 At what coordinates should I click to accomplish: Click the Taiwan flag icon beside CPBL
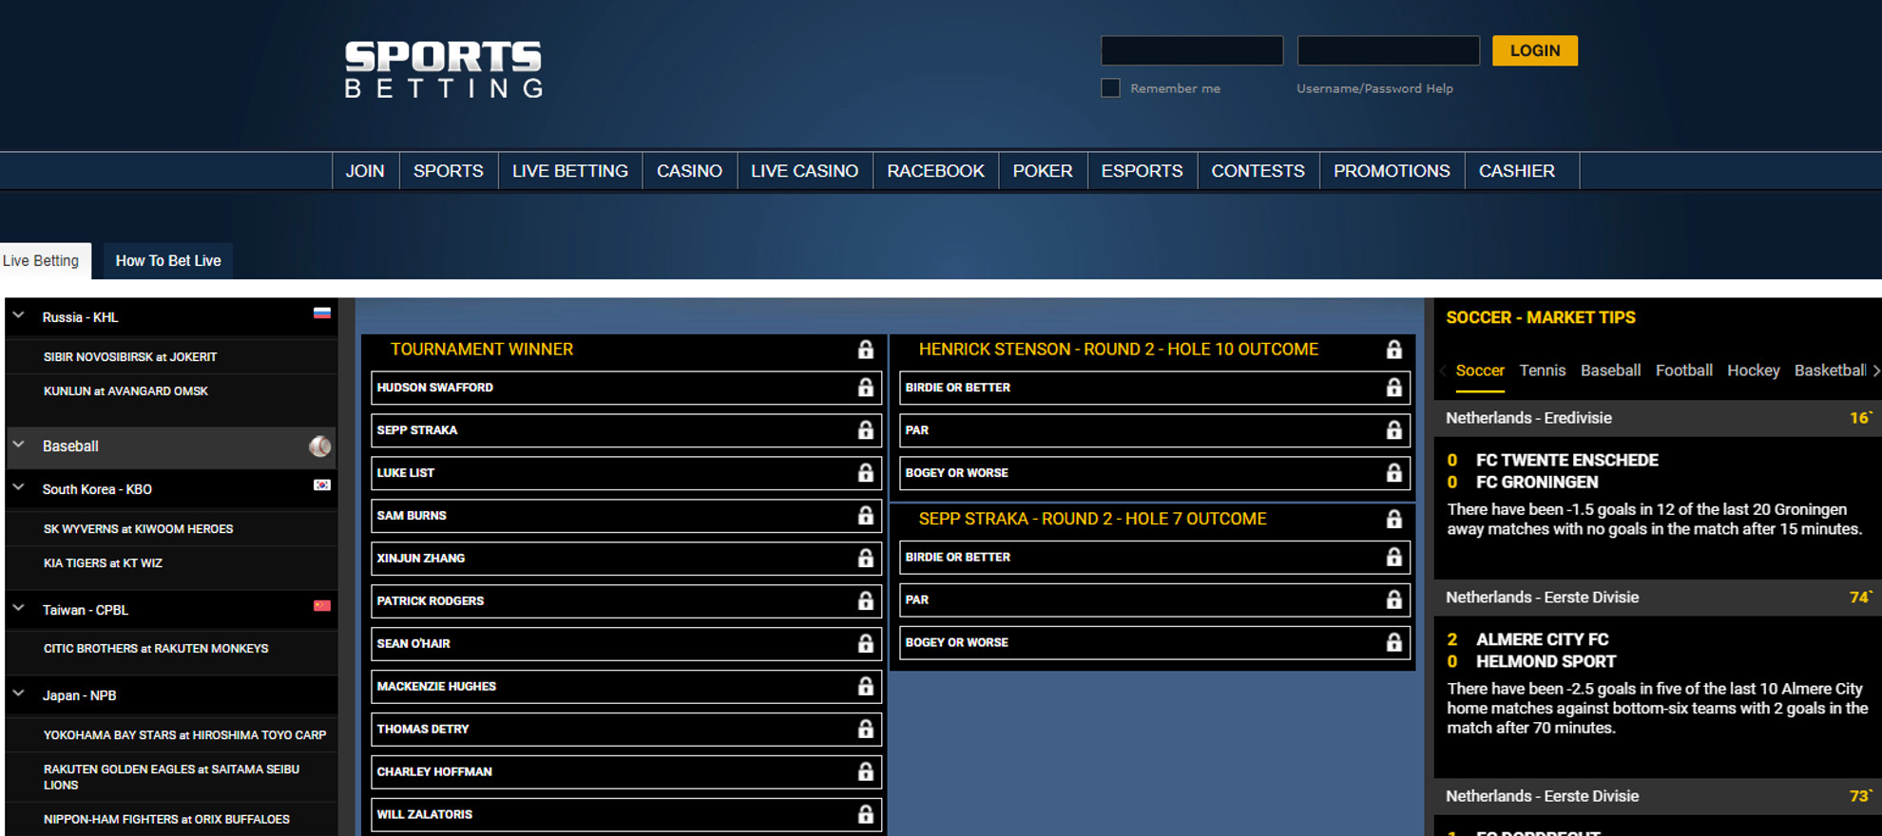tap(322, 605)
